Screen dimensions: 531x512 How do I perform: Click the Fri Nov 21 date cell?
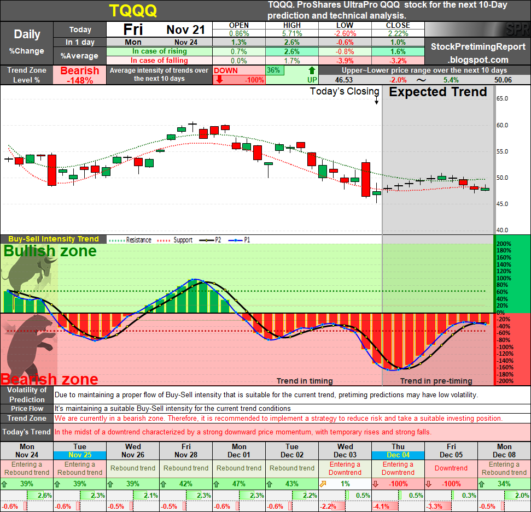pyautogui.click(x=159, y=30)
